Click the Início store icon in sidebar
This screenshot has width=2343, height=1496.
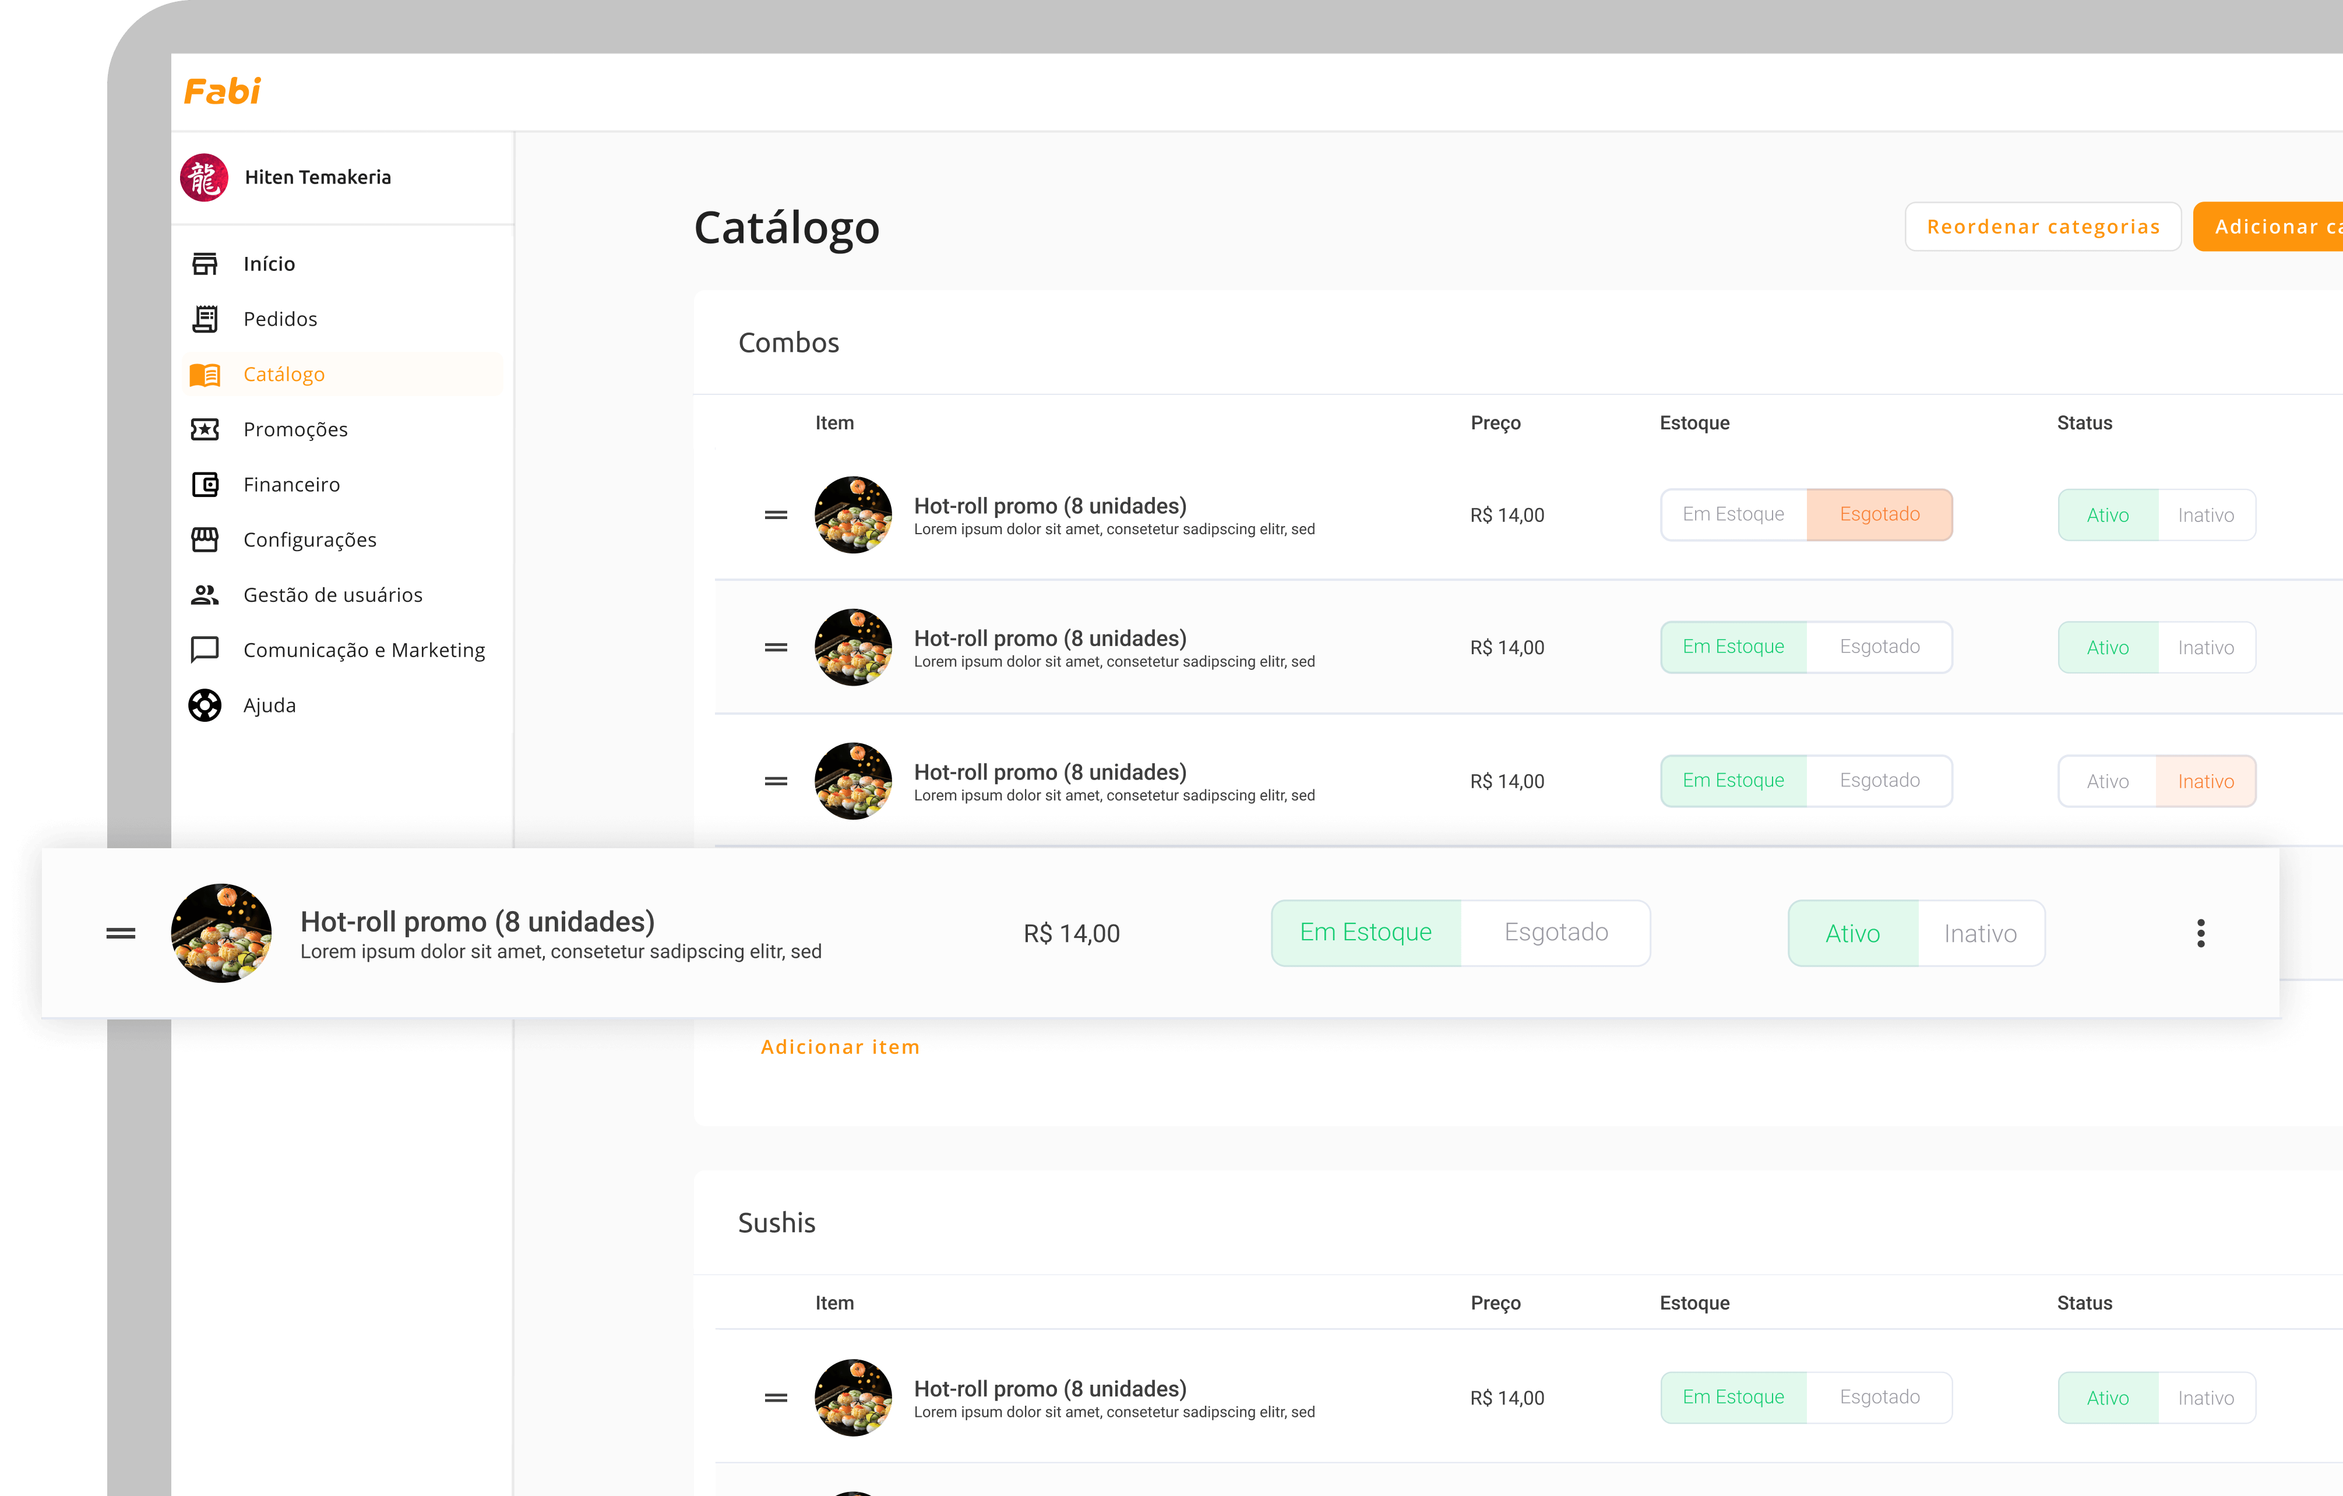click(x=205, y=263)
